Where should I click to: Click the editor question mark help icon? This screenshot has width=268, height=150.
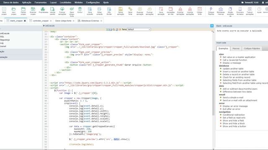point(120,30)
